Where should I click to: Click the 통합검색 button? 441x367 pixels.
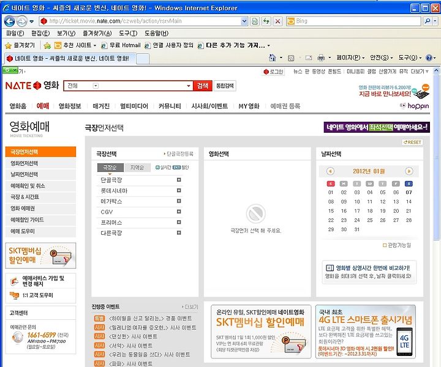coord(225,86)
